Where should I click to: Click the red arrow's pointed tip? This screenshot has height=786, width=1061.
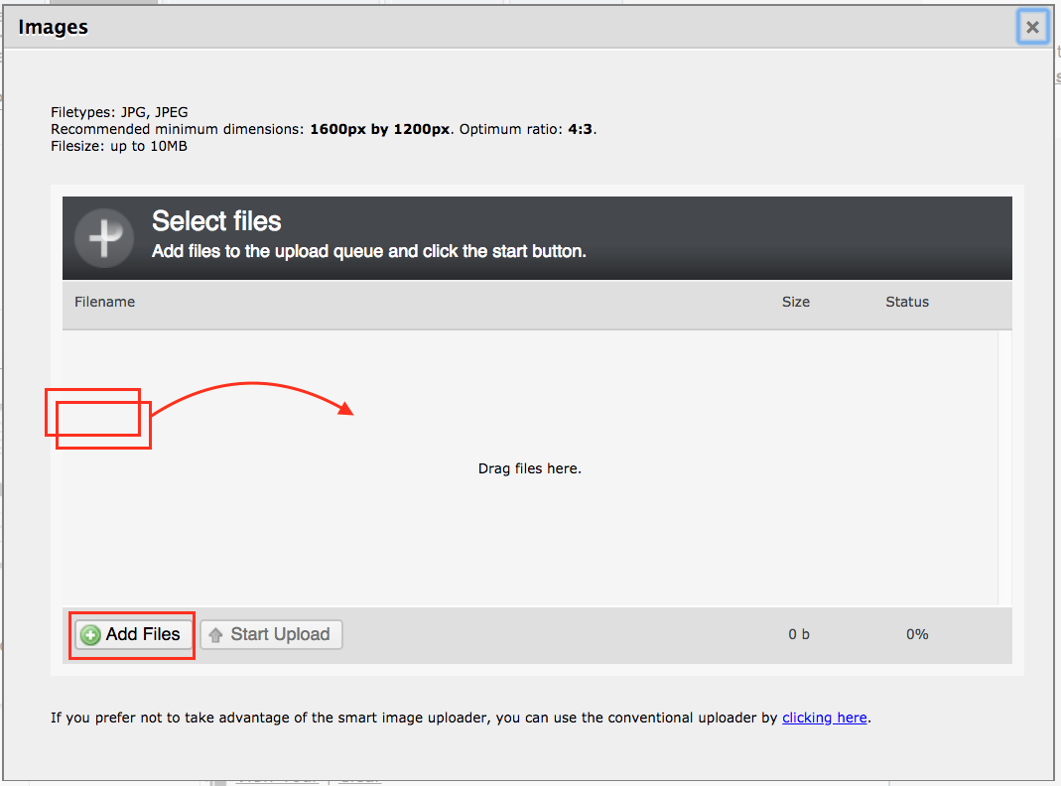point(350,410)
